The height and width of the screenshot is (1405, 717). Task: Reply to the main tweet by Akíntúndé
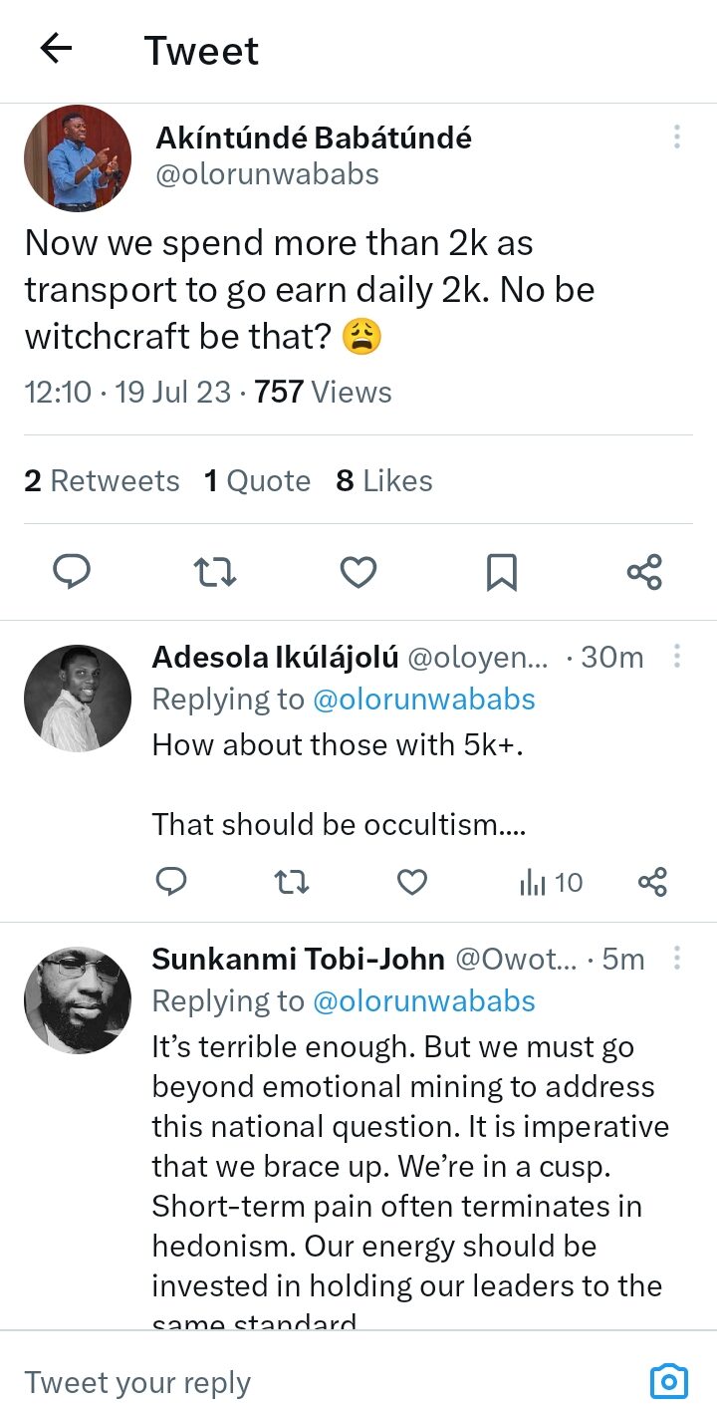point(71,572)
